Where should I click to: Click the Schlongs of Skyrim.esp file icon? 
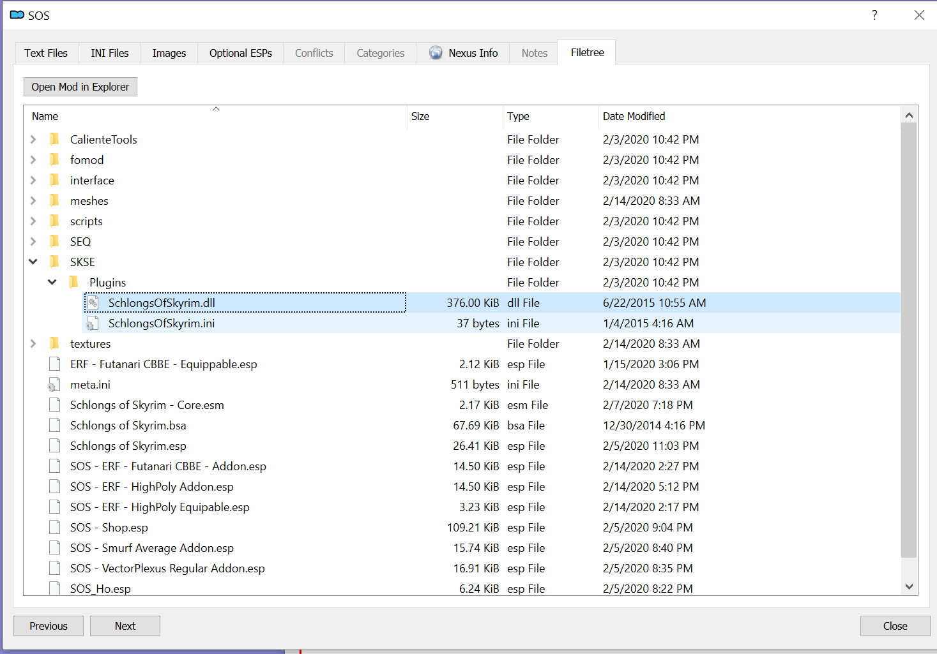pos(54,445)
